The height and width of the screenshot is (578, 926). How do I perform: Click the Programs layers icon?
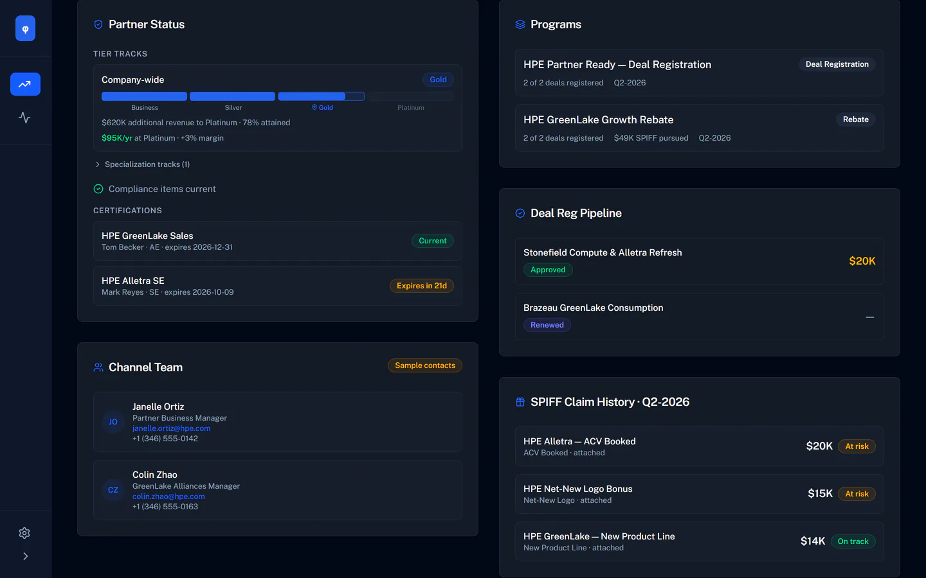[520, 24]
